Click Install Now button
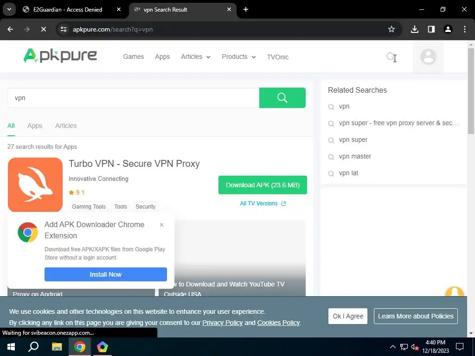Screen dimensions: 475x356 (106, 274)
